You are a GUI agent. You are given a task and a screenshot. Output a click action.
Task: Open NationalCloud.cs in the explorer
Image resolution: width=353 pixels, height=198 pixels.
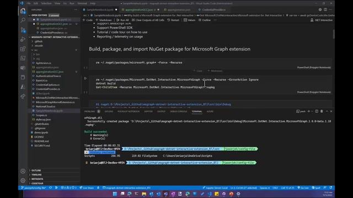[45, 106]
